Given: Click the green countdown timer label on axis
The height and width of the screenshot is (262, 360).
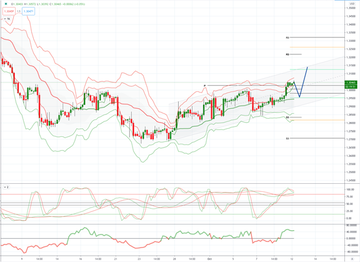Looking at the screenshot, I should point(351,86).
